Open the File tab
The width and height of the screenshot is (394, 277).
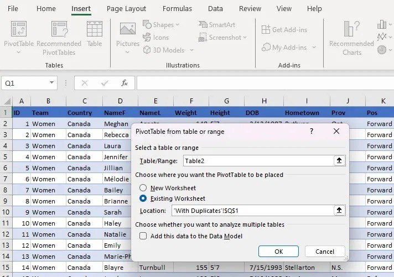coord(13,8)
